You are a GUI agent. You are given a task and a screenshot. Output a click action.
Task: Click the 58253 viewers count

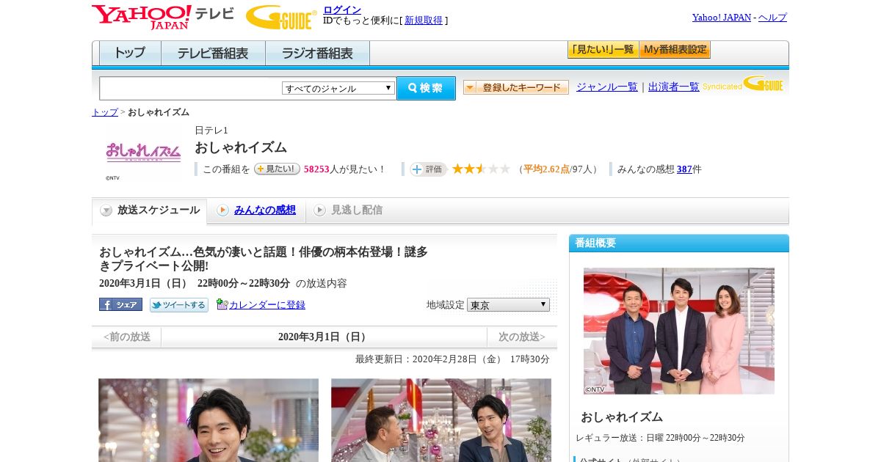[x=316, y=169]
